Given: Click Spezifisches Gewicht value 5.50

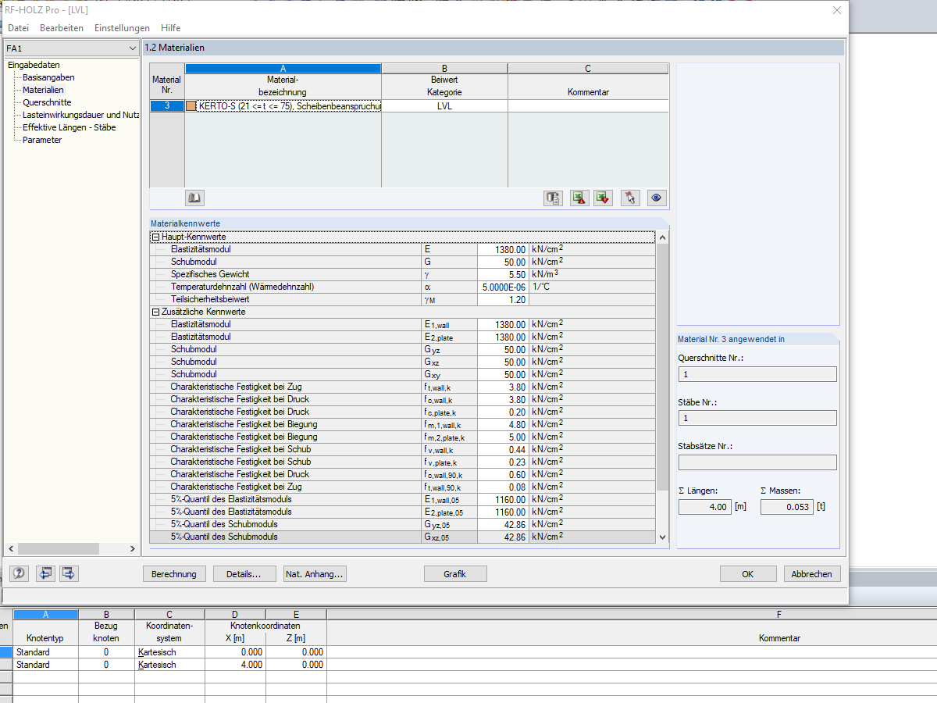Looking at the screenshot, I should pos(503,274).
